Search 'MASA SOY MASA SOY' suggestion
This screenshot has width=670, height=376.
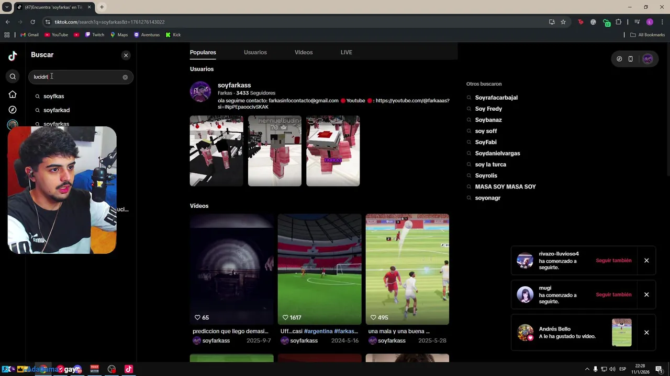pos(505,186)
